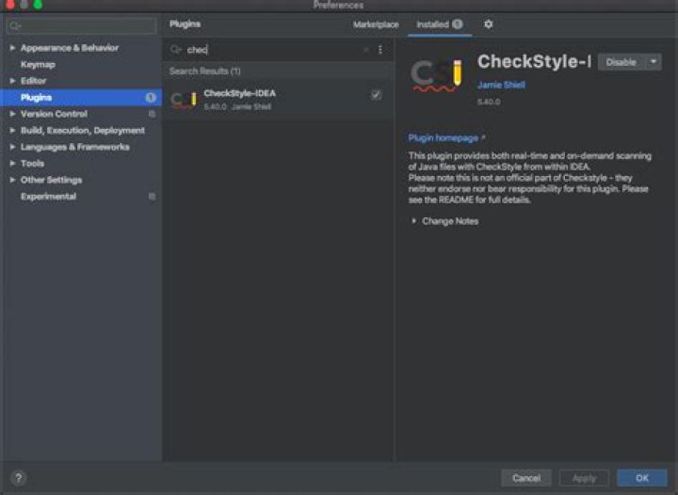This screenshot has height=495, width=678.
Task: Expand the Appearance & Behavior section
Action: [x=12, y=48]
